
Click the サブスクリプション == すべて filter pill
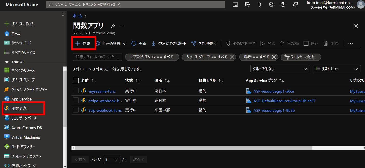[152, 57]
